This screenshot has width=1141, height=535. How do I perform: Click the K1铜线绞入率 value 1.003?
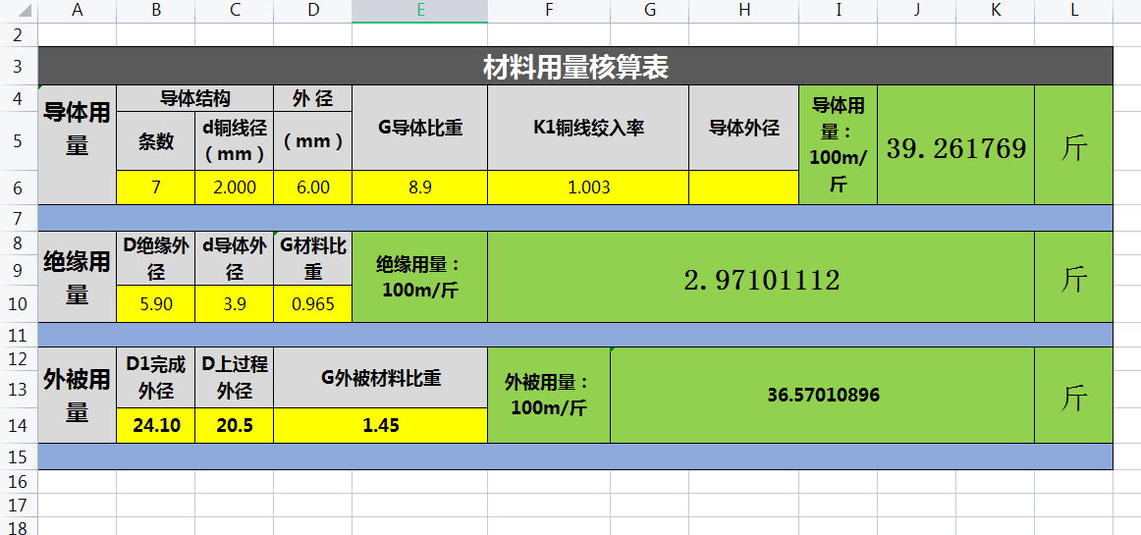click(587, 187)
